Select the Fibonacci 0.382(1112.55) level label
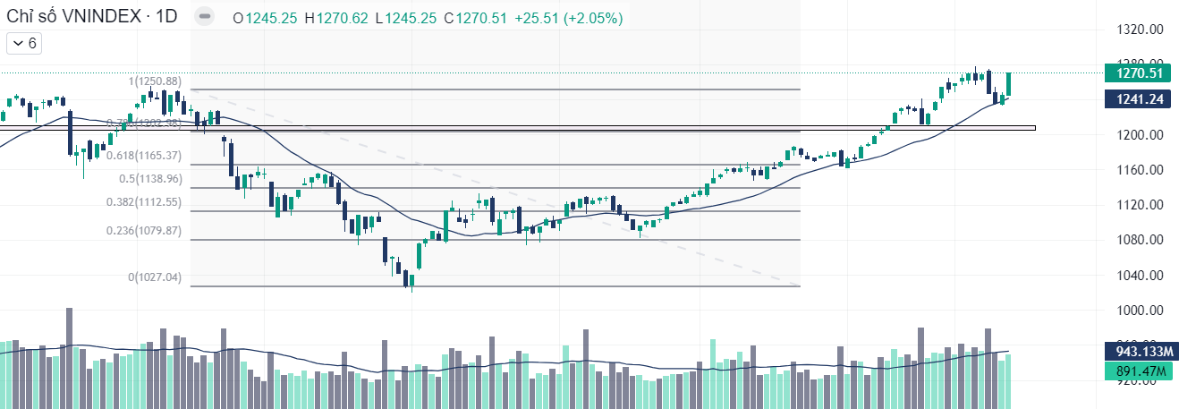 pos(145,202)
